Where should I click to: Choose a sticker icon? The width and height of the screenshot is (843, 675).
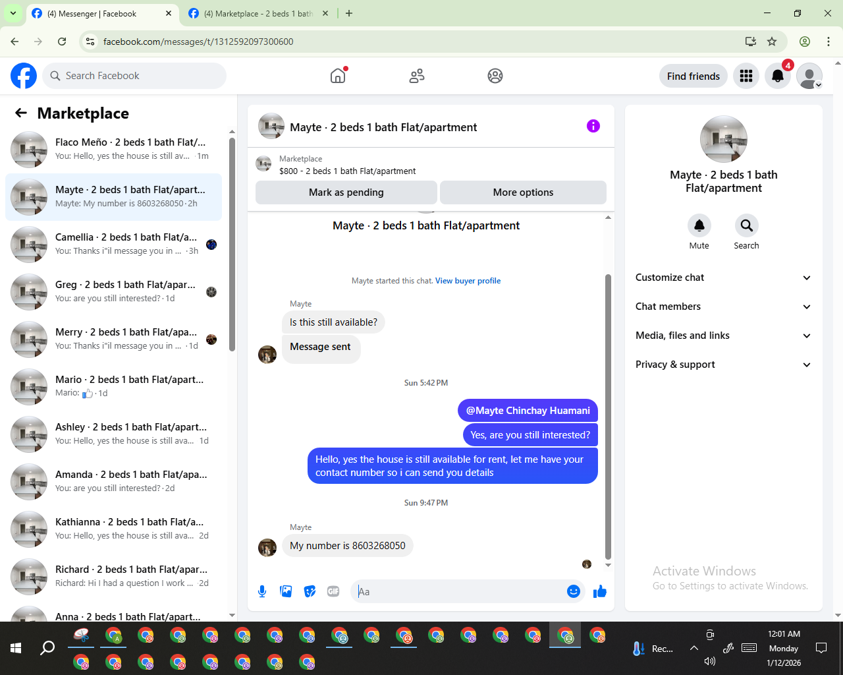[x=310, y=591]
